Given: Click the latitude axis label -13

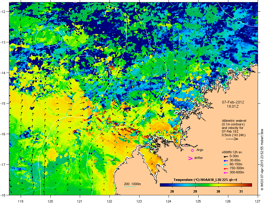Looking at the screenshot, I should click(3, 42).
